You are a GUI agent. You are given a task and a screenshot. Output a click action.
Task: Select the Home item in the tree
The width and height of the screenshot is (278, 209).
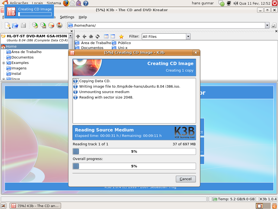point(34,46)
